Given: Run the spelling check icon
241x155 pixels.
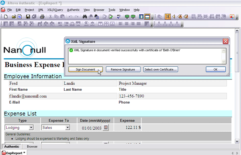Looking at the screenshot, I should click(118, 16).
